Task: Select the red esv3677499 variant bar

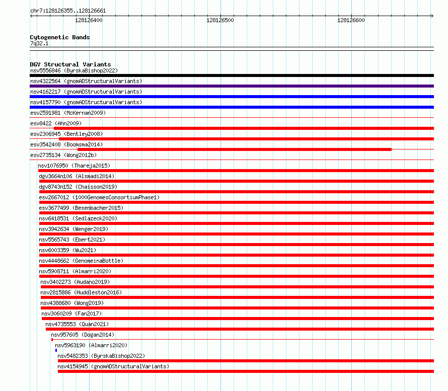Action: point(237,213)
